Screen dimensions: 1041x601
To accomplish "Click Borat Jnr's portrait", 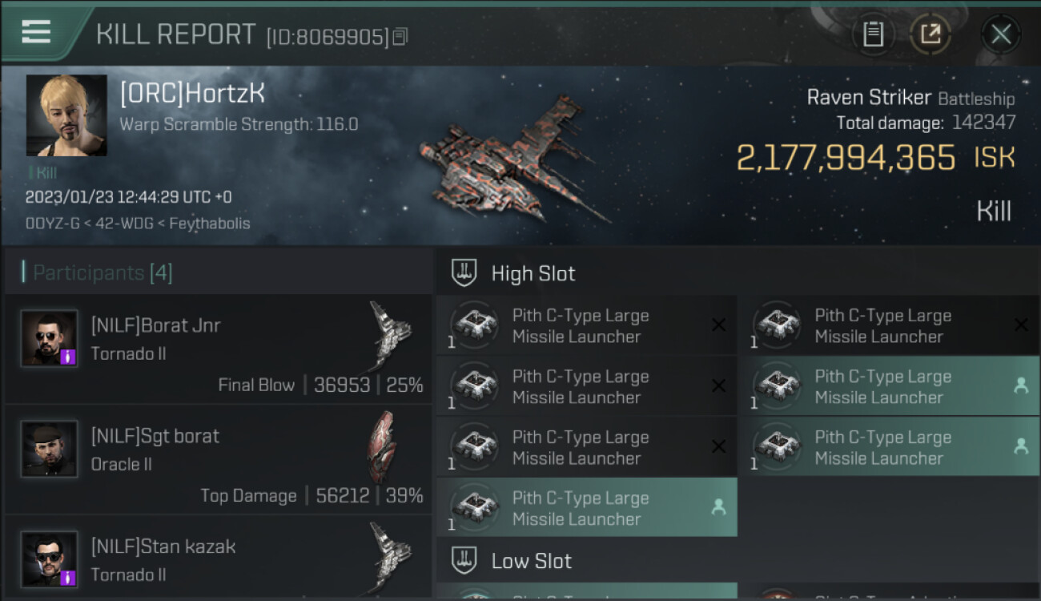I will click(x=50, y=338).
